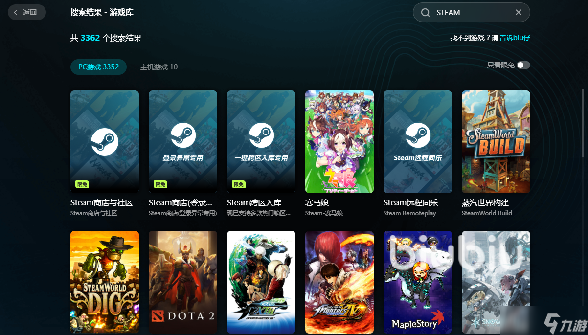Open the 一键跨区入库专用 Steam tile
The height and width of the screenshot is (335, 588).
[261, 142]
